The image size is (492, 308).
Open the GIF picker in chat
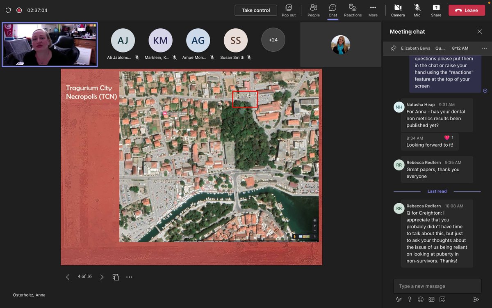[431, 299]
